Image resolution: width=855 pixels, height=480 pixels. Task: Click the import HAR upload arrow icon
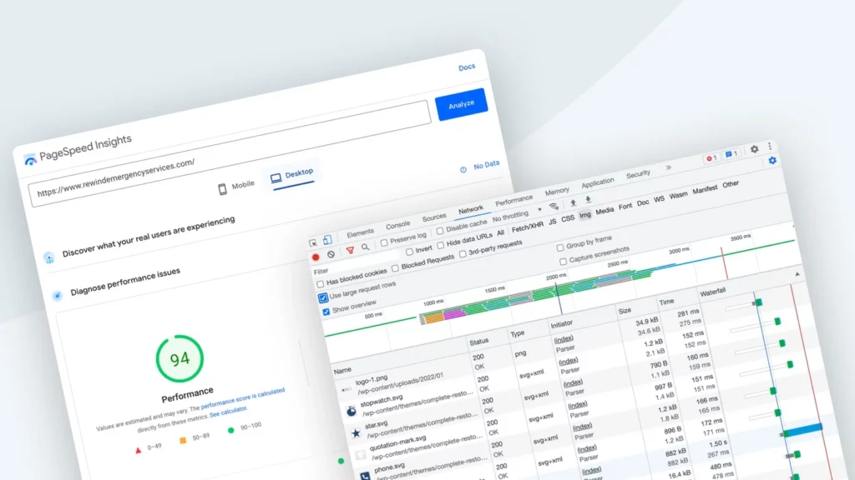[x=573, y=203]
